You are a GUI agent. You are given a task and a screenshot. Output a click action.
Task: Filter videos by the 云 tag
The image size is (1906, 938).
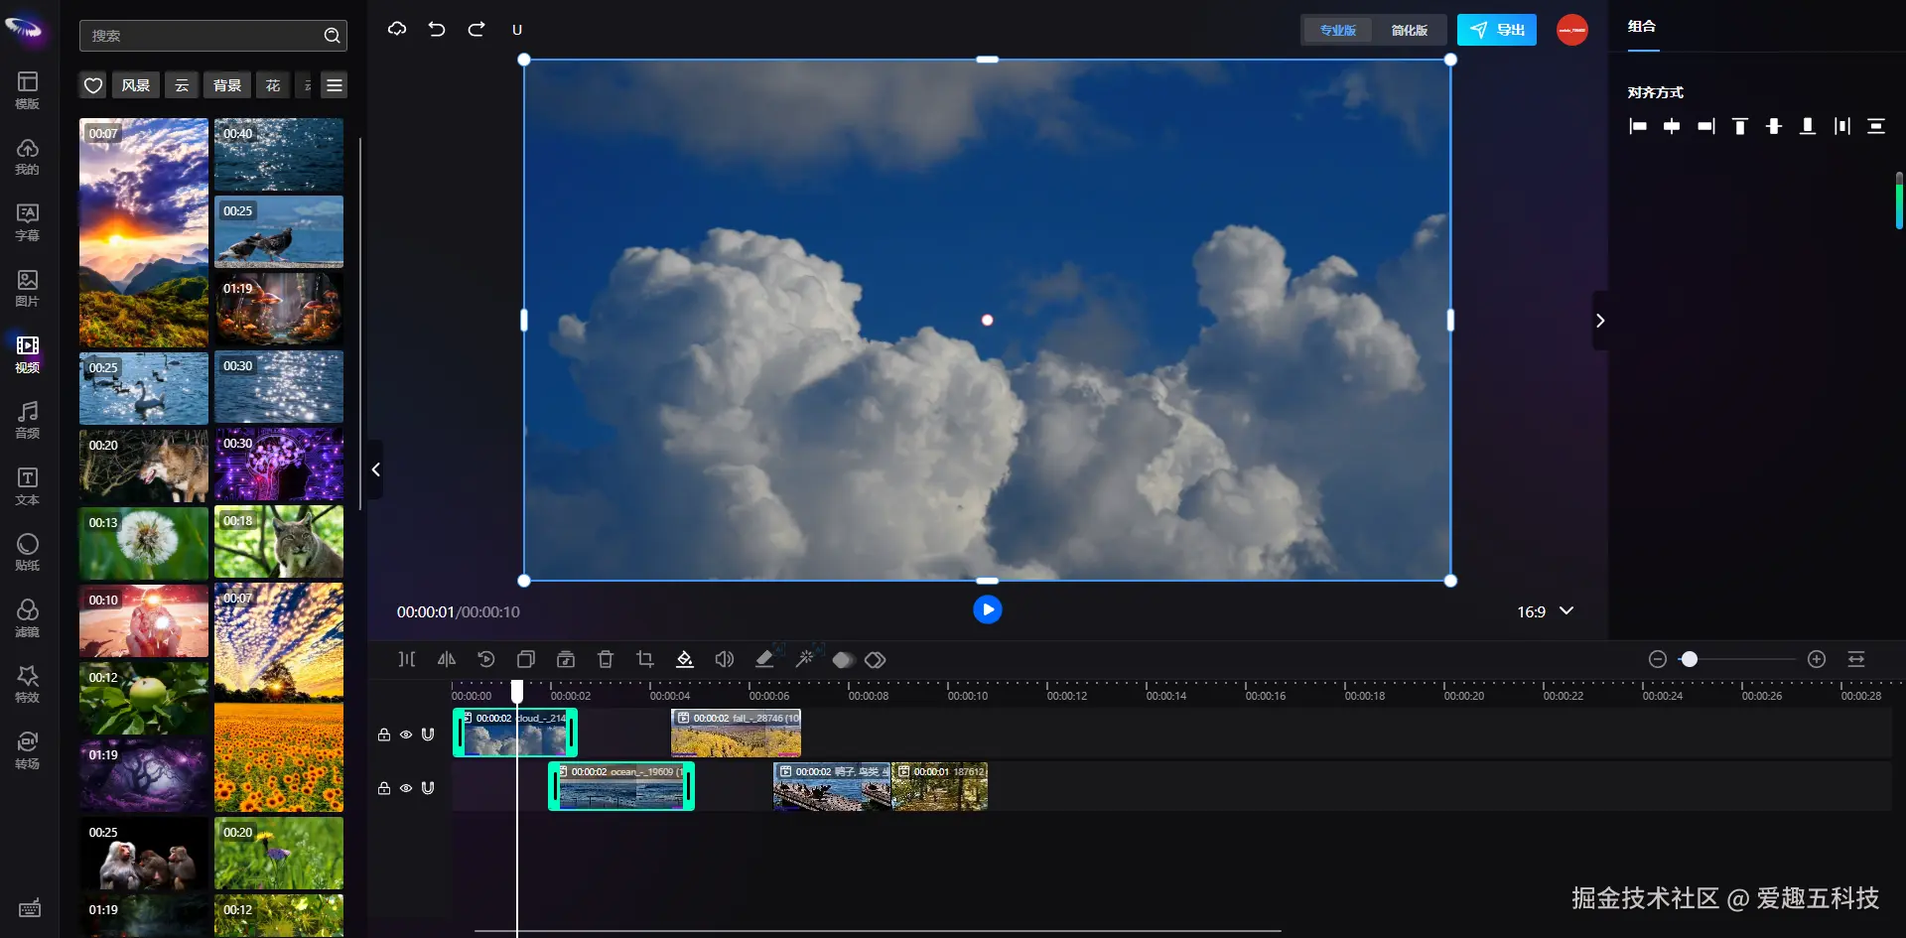click(182, 85)
